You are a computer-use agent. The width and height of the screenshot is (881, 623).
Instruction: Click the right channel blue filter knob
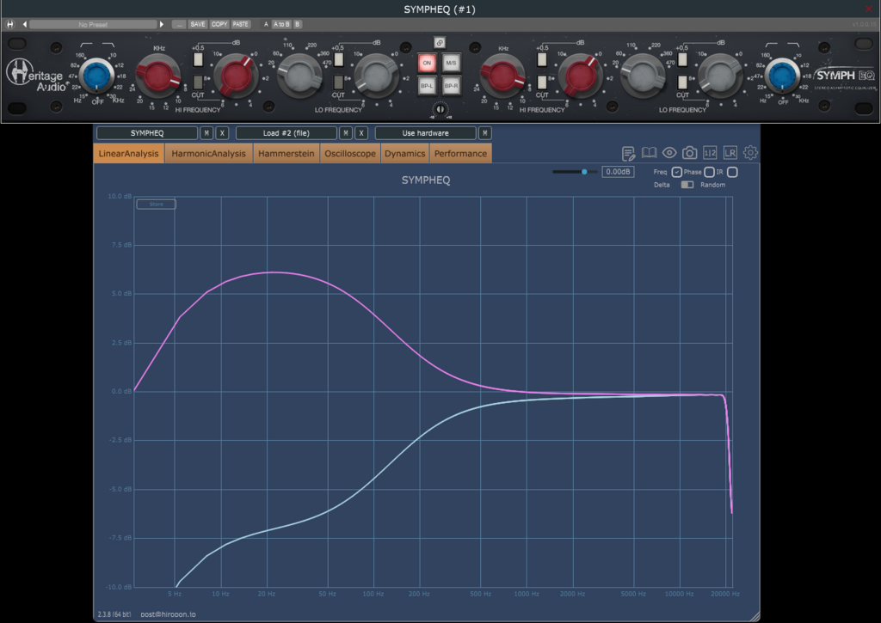[x=782, y=76]
